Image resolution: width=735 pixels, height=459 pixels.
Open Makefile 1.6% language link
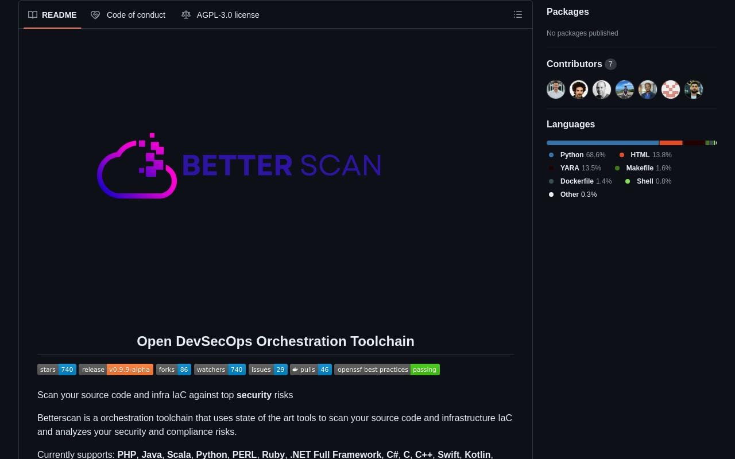[643, 168]
